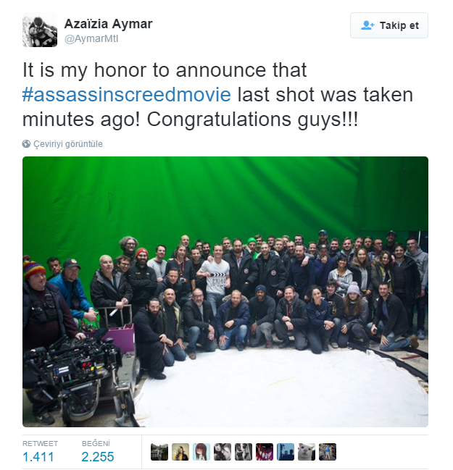Open the first liker avatar with landscape photo

click(x=159, y=452)
